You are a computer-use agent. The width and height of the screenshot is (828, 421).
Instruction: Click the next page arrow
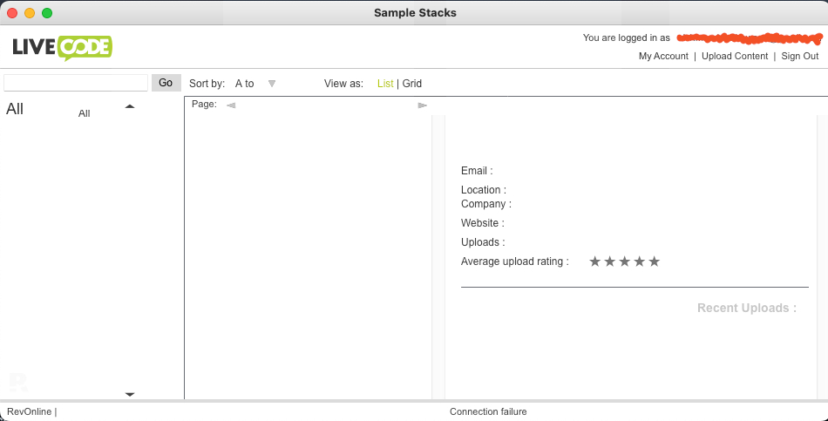(x=423, y=105)
